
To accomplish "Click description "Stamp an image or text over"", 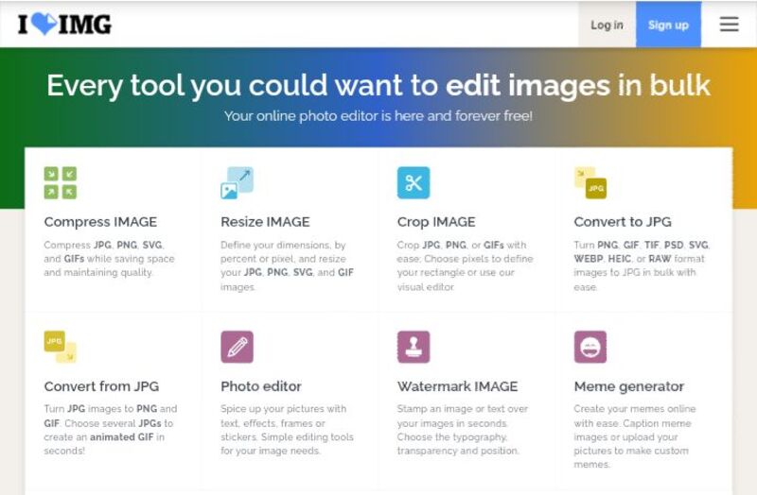I will coord(463,430).
